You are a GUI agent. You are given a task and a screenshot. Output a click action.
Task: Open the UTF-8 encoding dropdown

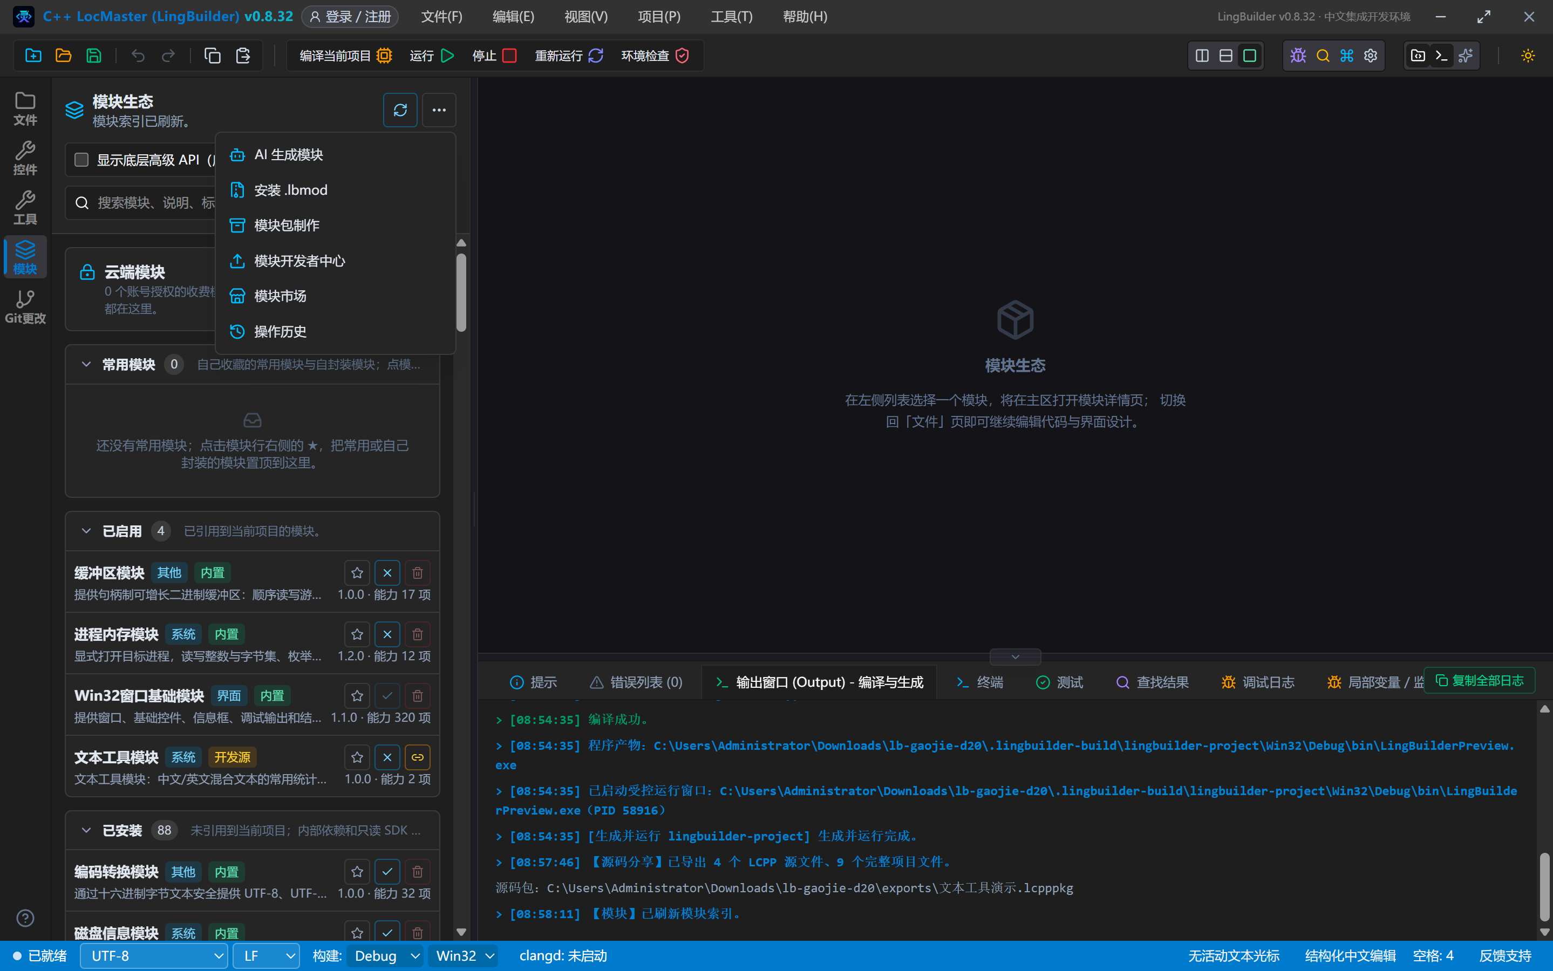pyautogui.click(x=154, y=956)
